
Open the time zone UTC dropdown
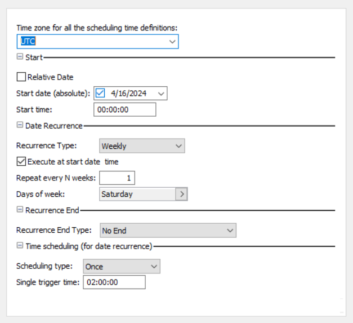point(172,42)
